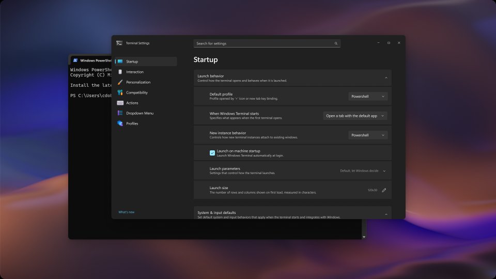Open the Profiles page
This screenshot has height=279, width=496.
(x=146, y=123)
